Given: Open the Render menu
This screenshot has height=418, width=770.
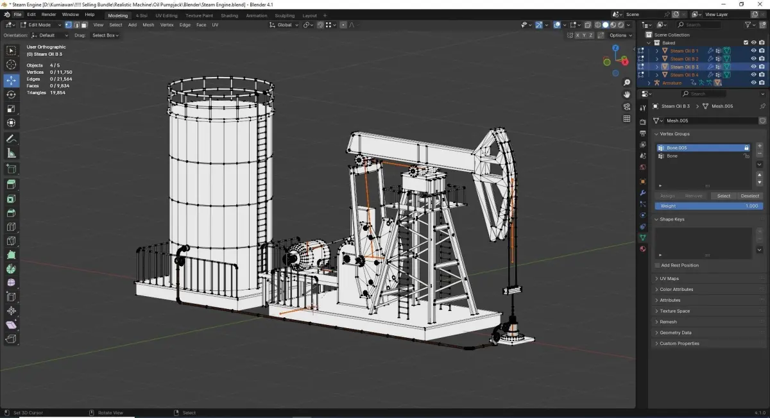Looking at the screenshot, I should pyautogui.click(x=49, y=15).
